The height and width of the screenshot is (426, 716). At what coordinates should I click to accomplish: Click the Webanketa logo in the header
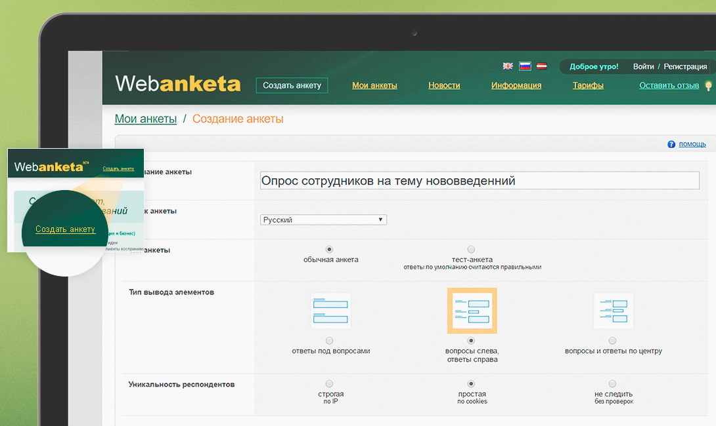point(177,84)
